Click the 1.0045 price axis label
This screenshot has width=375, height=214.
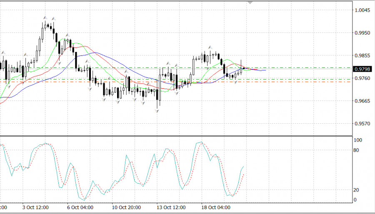pos(361,10)
